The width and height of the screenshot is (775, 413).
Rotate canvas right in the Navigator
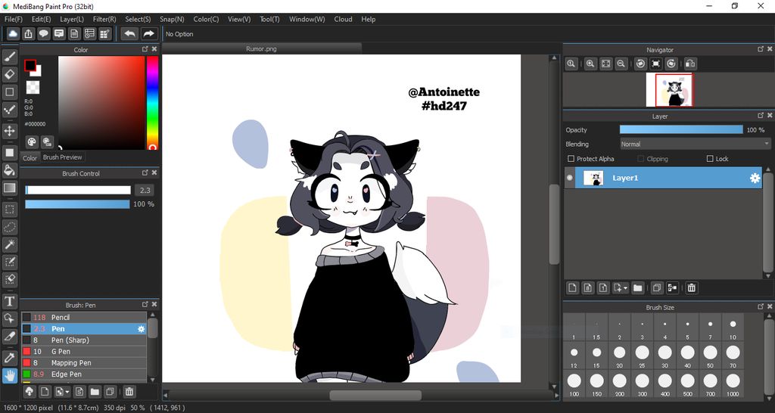click(671, 64)
